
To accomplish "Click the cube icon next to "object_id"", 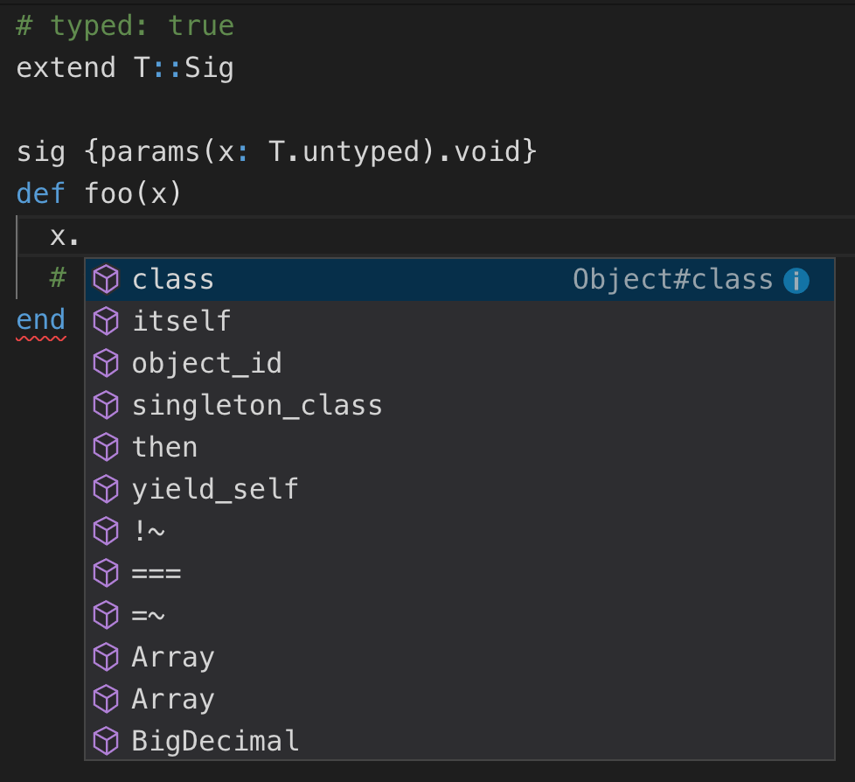I will tap(106, 363).
